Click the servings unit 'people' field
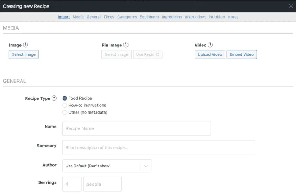 tap(102, 184)
